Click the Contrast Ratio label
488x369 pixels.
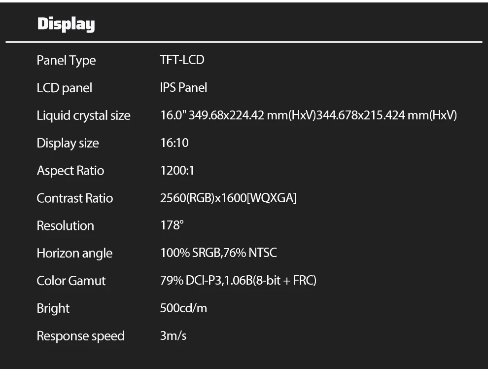tap(75, 198)
